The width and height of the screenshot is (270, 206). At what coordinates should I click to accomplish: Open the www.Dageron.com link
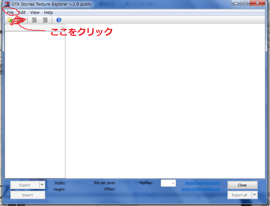pos(202,183)
